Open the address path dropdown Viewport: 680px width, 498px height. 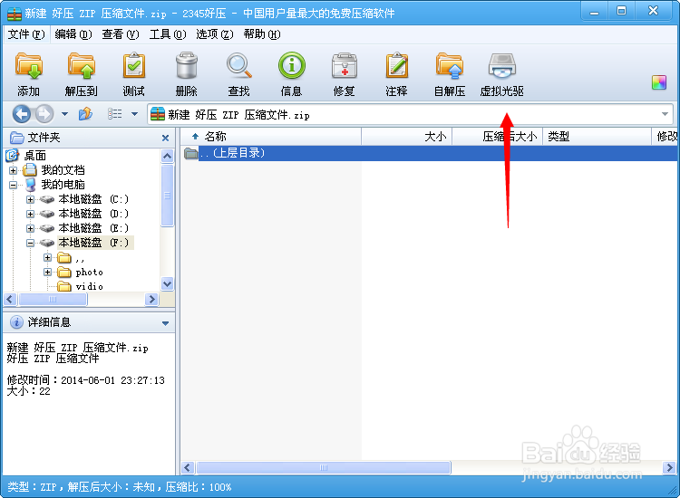click(x=665, y=114)
